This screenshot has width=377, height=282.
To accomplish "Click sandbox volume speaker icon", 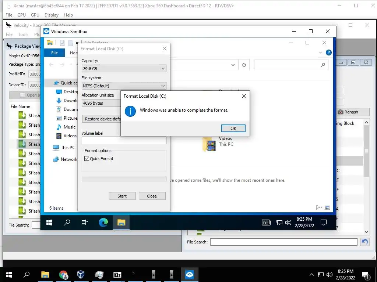I will 288,223.
